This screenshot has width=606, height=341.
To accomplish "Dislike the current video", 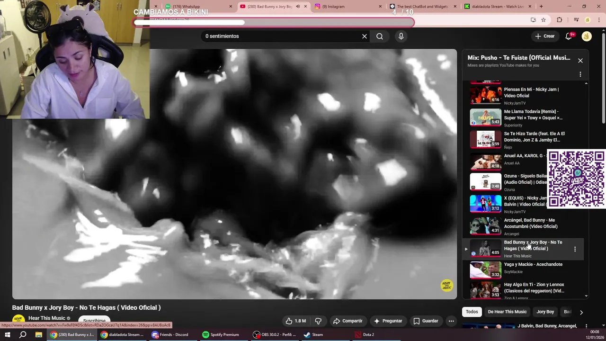I will [318, 321].
